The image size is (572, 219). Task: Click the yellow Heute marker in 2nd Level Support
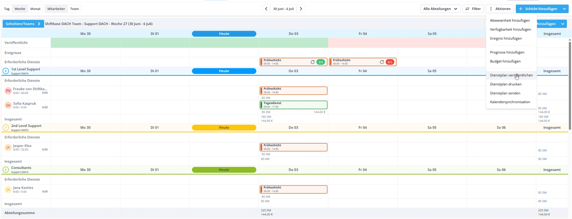(x=224, y=127)
